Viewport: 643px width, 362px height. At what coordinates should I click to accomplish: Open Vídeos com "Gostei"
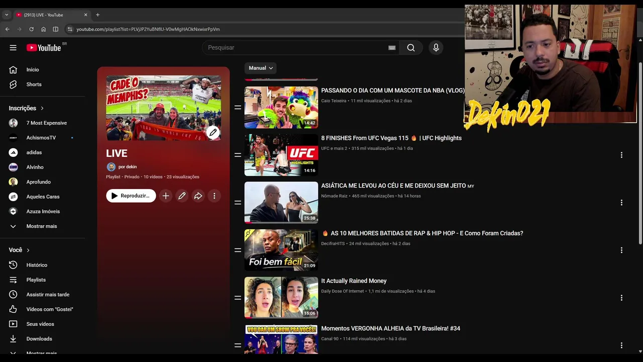coord(50,309)
